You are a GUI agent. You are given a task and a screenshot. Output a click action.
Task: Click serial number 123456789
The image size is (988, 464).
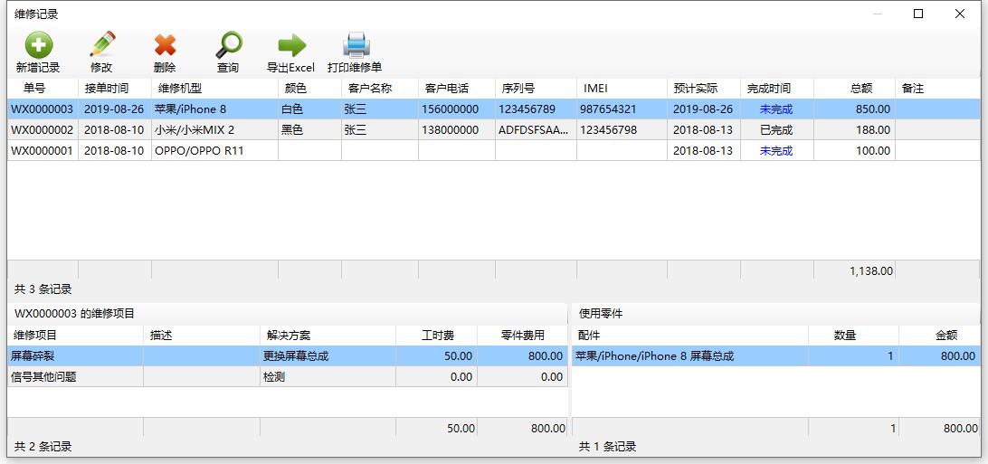click(x=537, y=109)
